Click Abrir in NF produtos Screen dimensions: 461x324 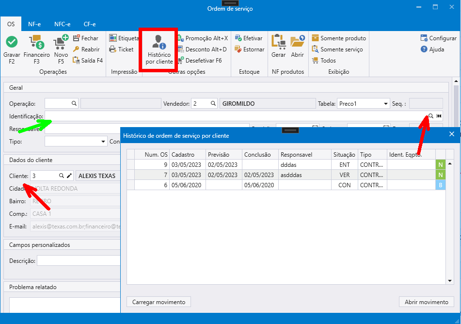297,46
